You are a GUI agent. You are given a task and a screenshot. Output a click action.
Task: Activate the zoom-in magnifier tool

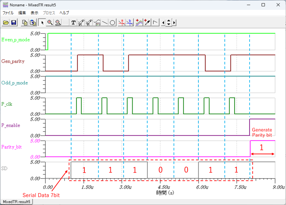click(50, 22)
